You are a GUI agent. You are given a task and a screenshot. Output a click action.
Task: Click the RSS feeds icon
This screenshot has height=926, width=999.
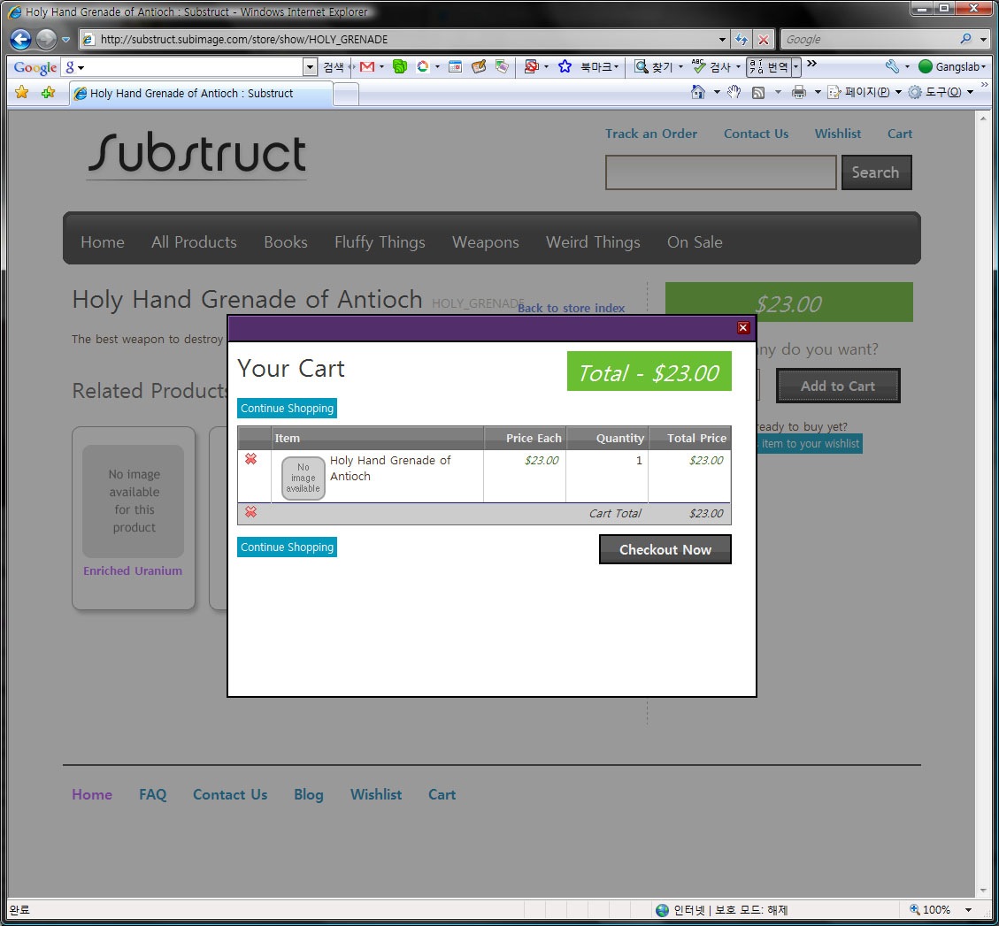pos(758,93)
